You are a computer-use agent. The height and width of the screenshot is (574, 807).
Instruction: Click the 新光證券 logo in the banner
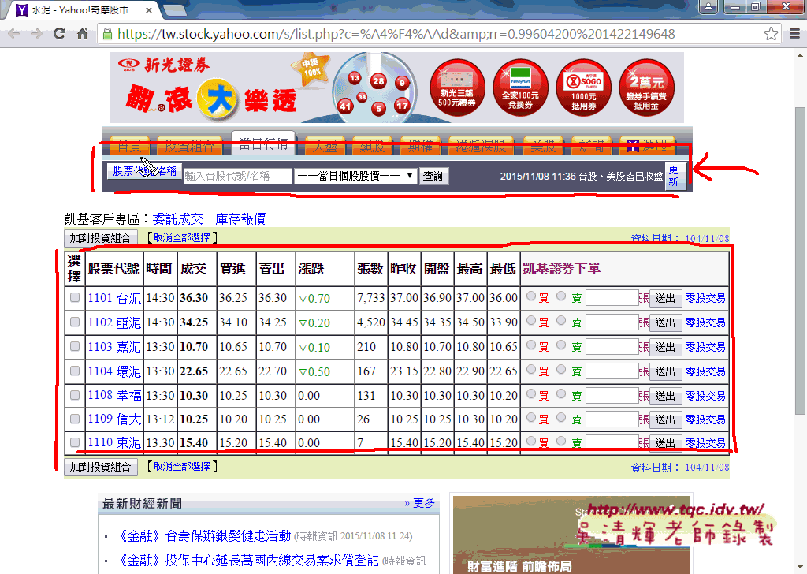click(x=164, y=65)
